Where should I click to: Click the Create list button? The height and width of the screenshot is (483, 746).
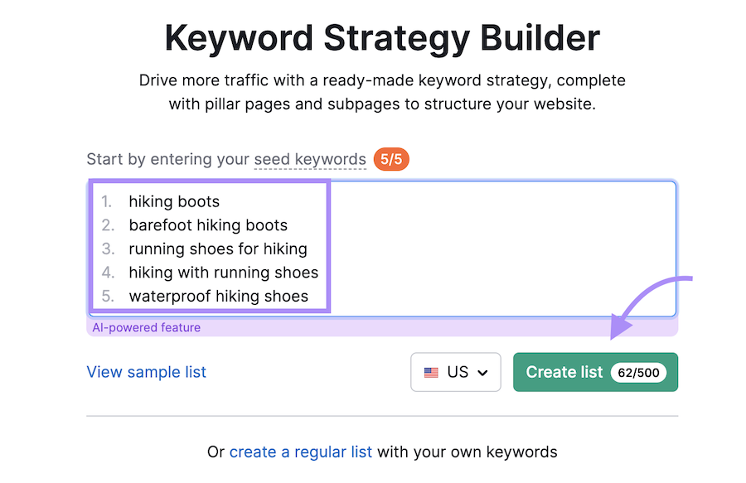point(564,372)
